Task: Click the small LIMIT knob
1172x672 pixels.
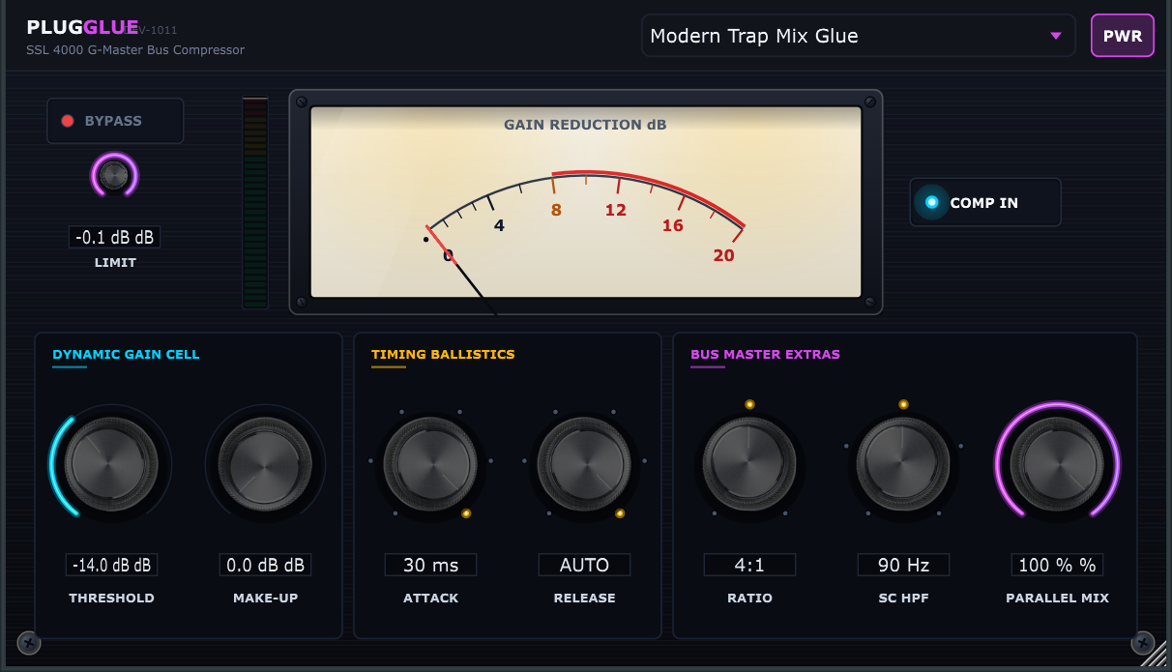Action: coord(114,176)
